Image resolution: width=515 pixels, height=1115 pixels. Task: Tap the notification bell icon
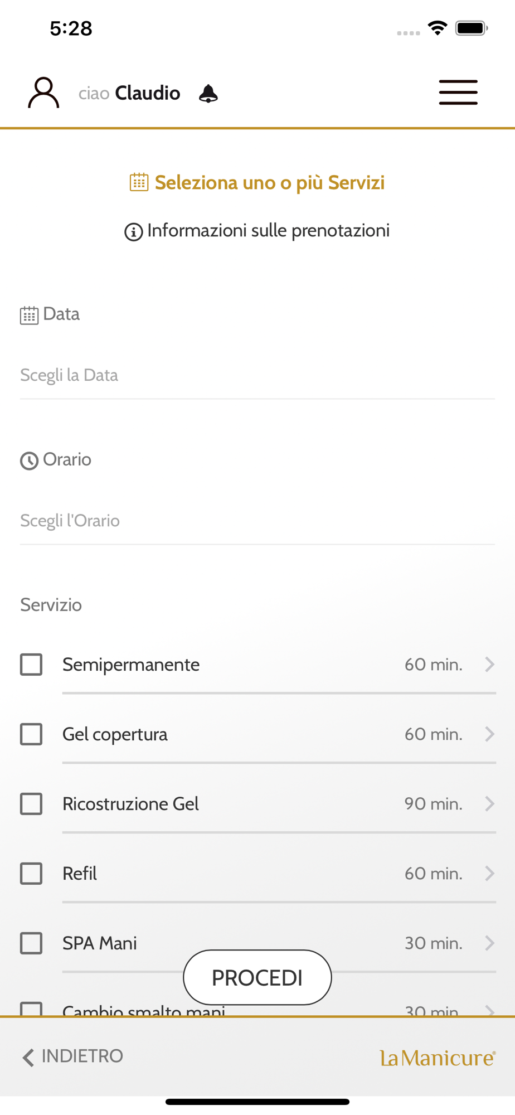[x=208, y=94]
